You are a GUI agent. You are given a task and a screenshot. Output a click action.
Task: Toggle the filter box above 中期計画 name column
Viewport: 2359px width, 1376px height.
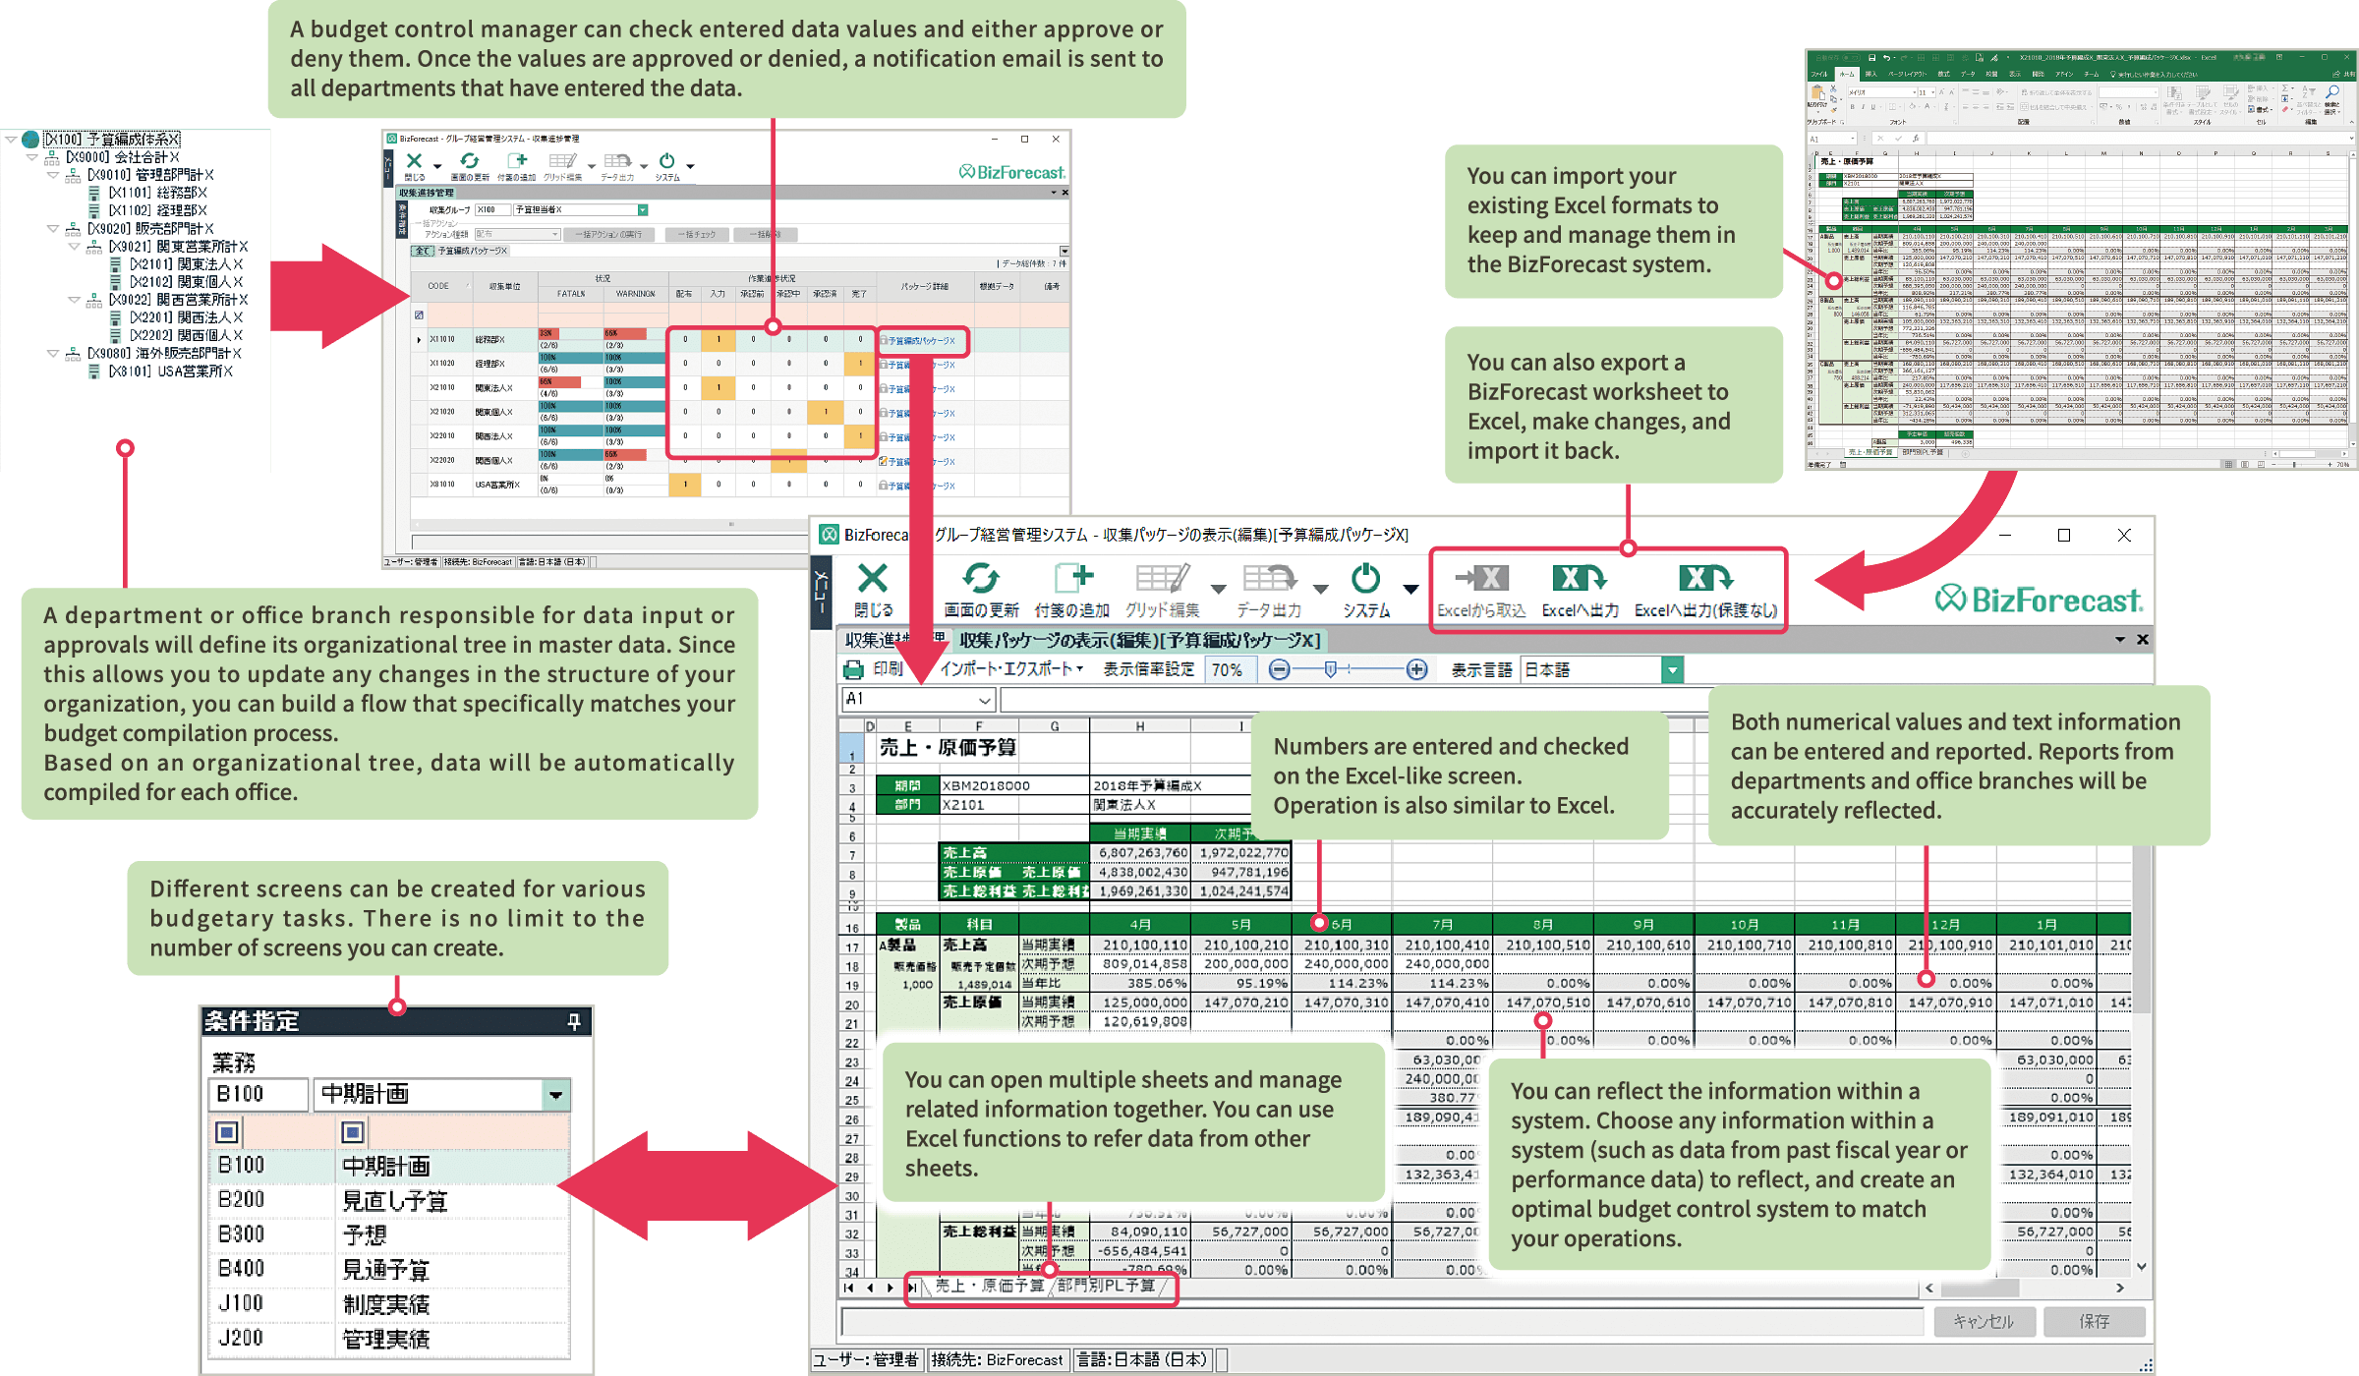pyautogui.click(x=352, y=1132)
